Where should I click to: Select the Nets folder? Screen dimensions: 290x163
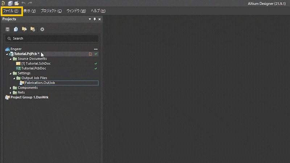point(21,92)
